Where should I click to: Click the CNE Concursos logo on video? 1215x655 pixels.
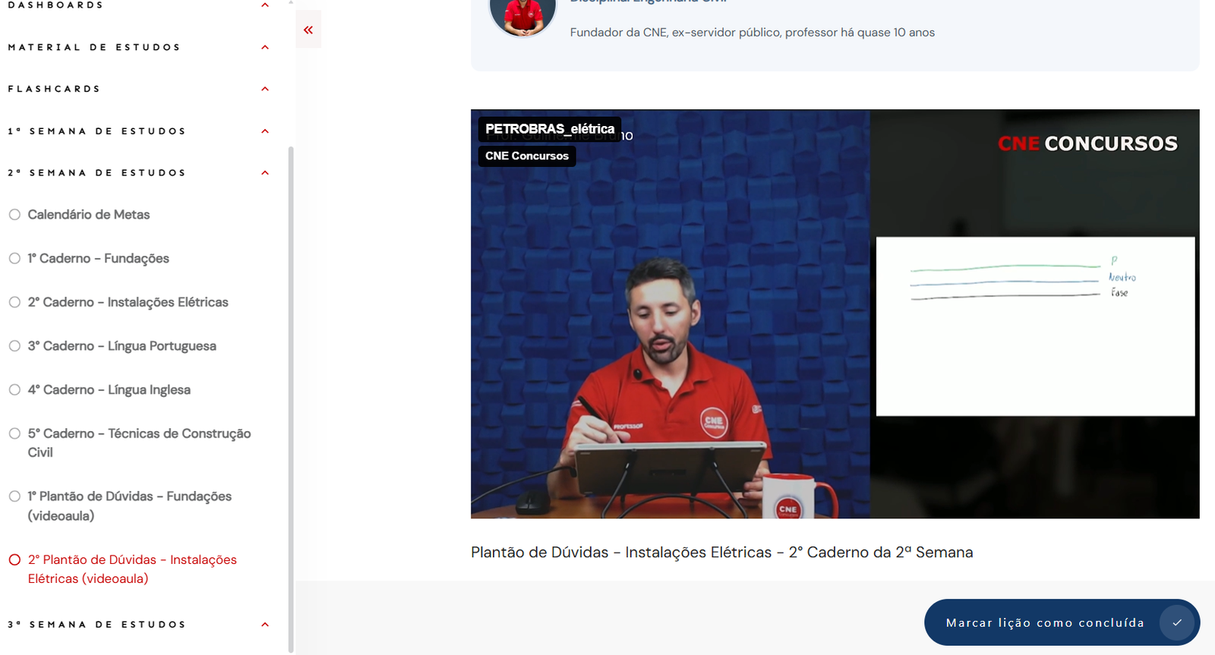pos(1087,143)
